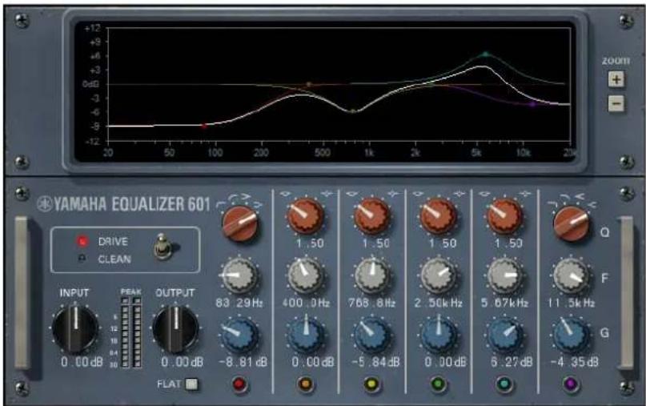Click the 2.50 kHz frequency value
The height and width of the screenshot is (406, 646).
tap(439, 303)
